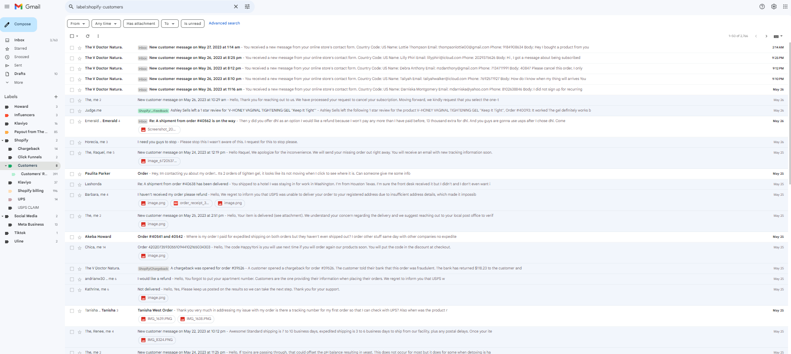Open the Shopify billing label
The width and height of the screenshot is (791, 354).
[30, 191]
